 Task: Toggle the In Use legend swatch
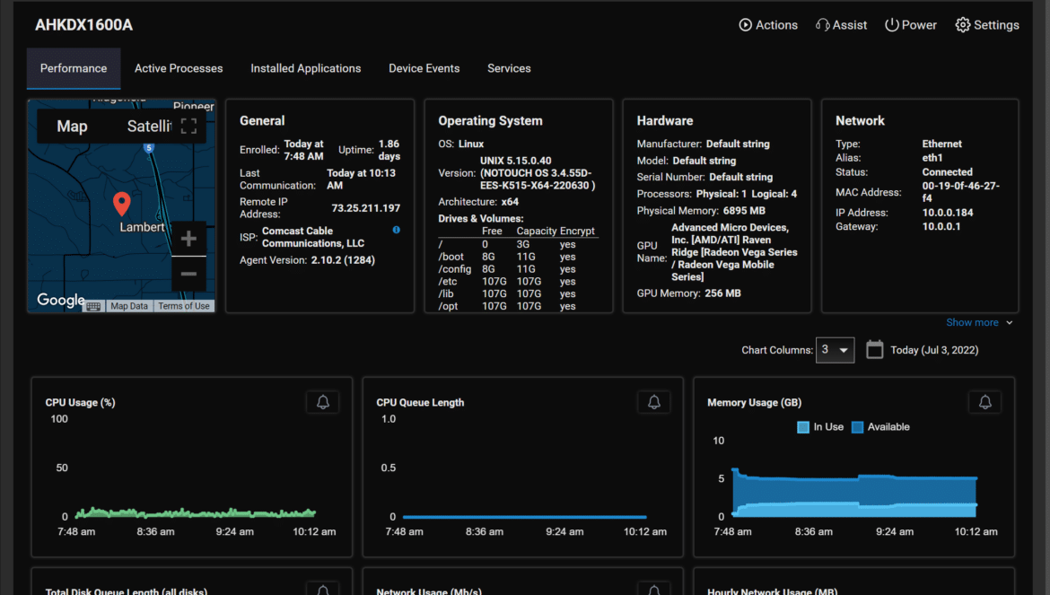(803, 427)
